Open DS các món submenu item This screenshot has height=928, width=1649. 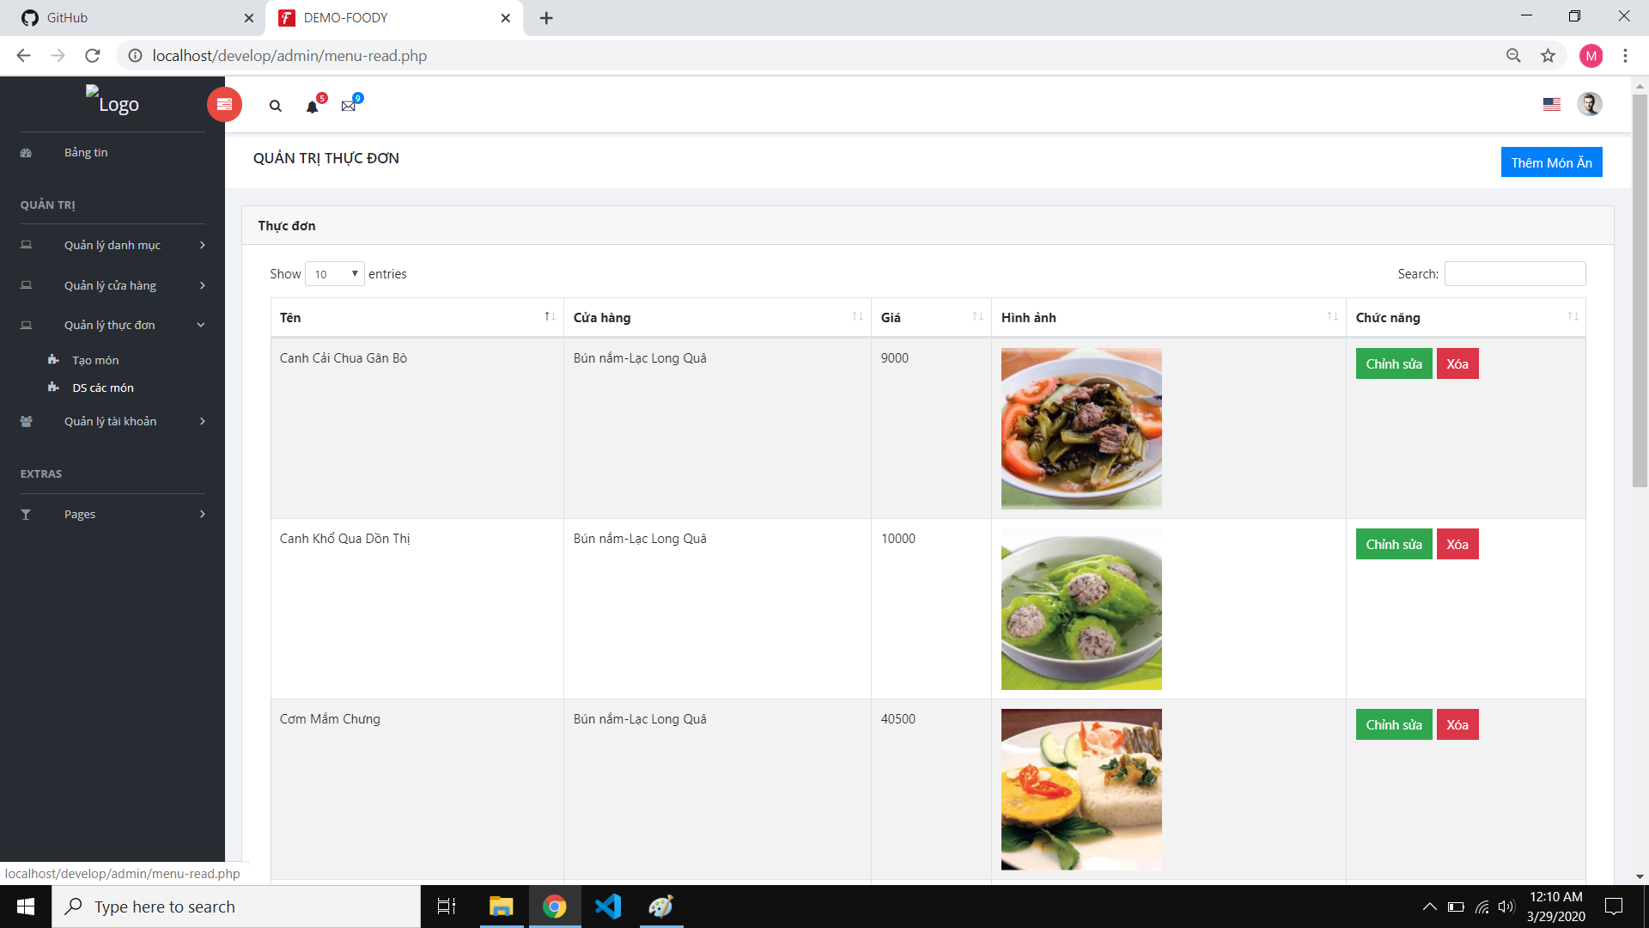(103, 388)
